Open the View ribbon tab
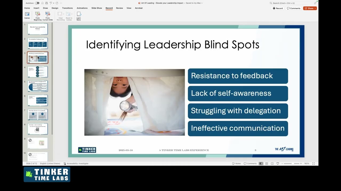 [x=129, y=8]
